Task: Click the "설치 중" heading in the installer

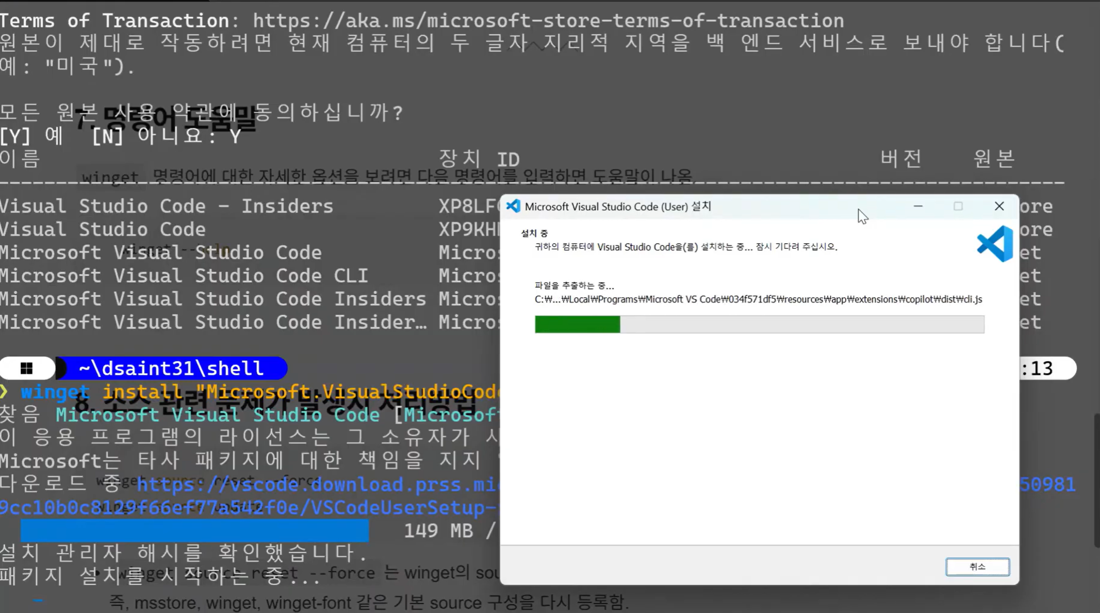Action: 534,233
